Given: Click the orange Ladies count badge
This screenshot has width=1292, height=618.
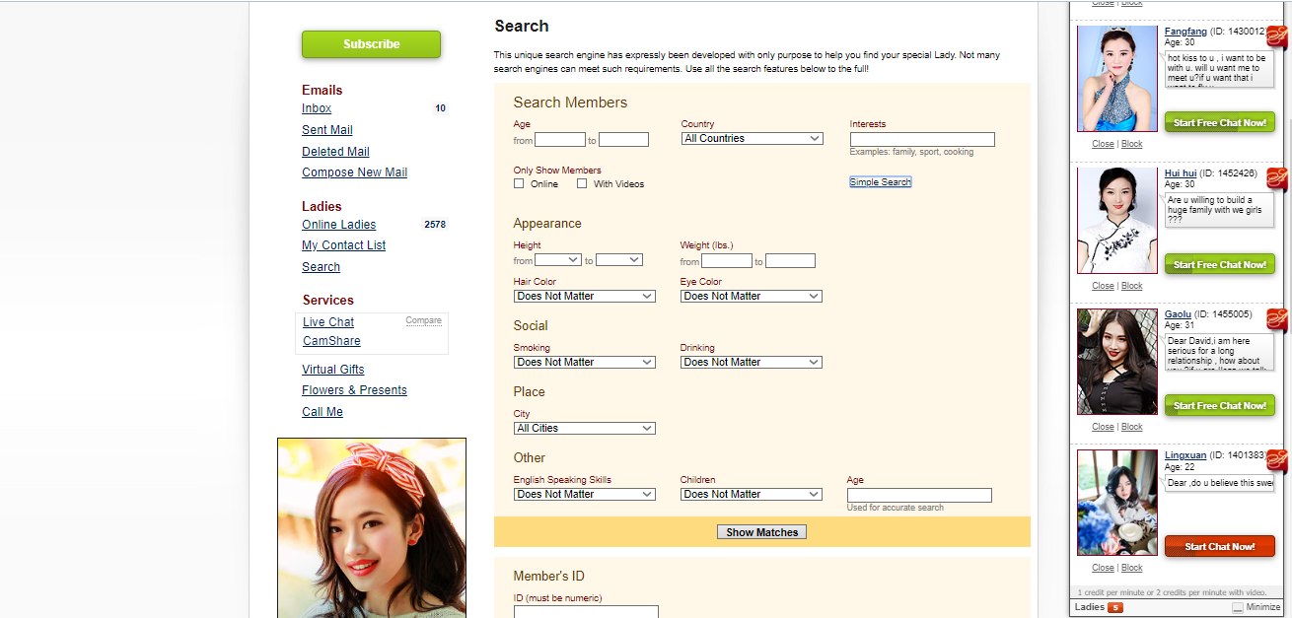Looking at the screenshot, I should (1115, 607).
